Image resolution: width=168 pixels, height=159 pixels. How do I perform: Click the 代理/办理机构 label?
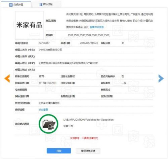(23, 103)
